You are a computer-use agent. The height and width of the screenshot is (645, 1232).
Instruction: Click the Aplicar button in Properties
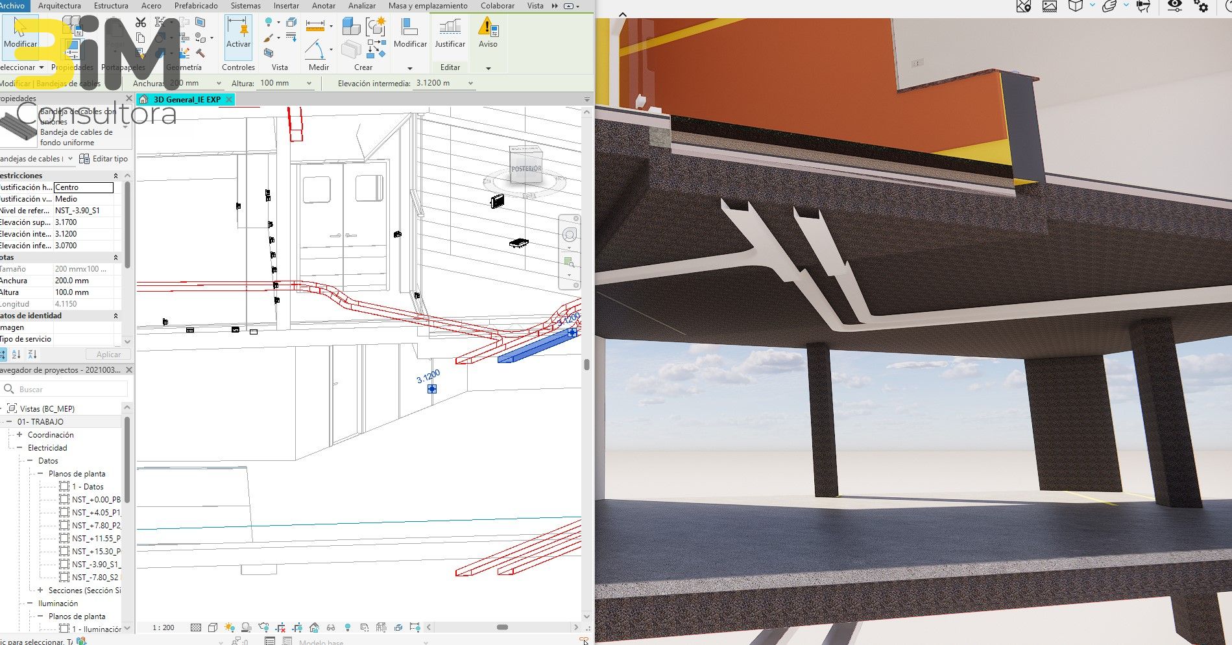[108, 355]
